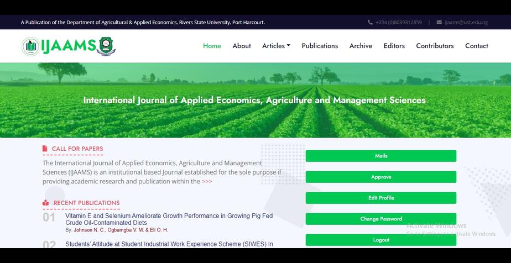Open the Vitamin E and Selenium article
Image resolution: width=511 pixels, height=263 pixels.
pyautogui.click(x=169, y=219)
